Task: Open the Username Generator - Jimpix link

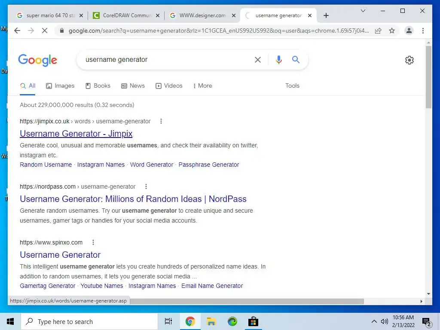Action: pos(76,134)
